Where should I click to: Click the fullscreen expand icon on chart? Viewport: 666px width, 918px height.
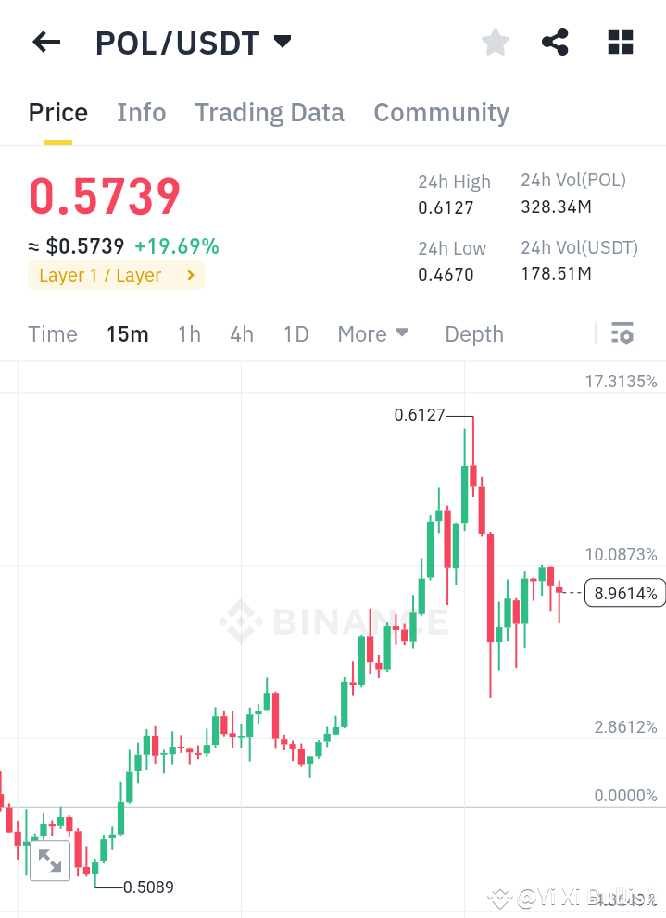[x=50, y=861]
